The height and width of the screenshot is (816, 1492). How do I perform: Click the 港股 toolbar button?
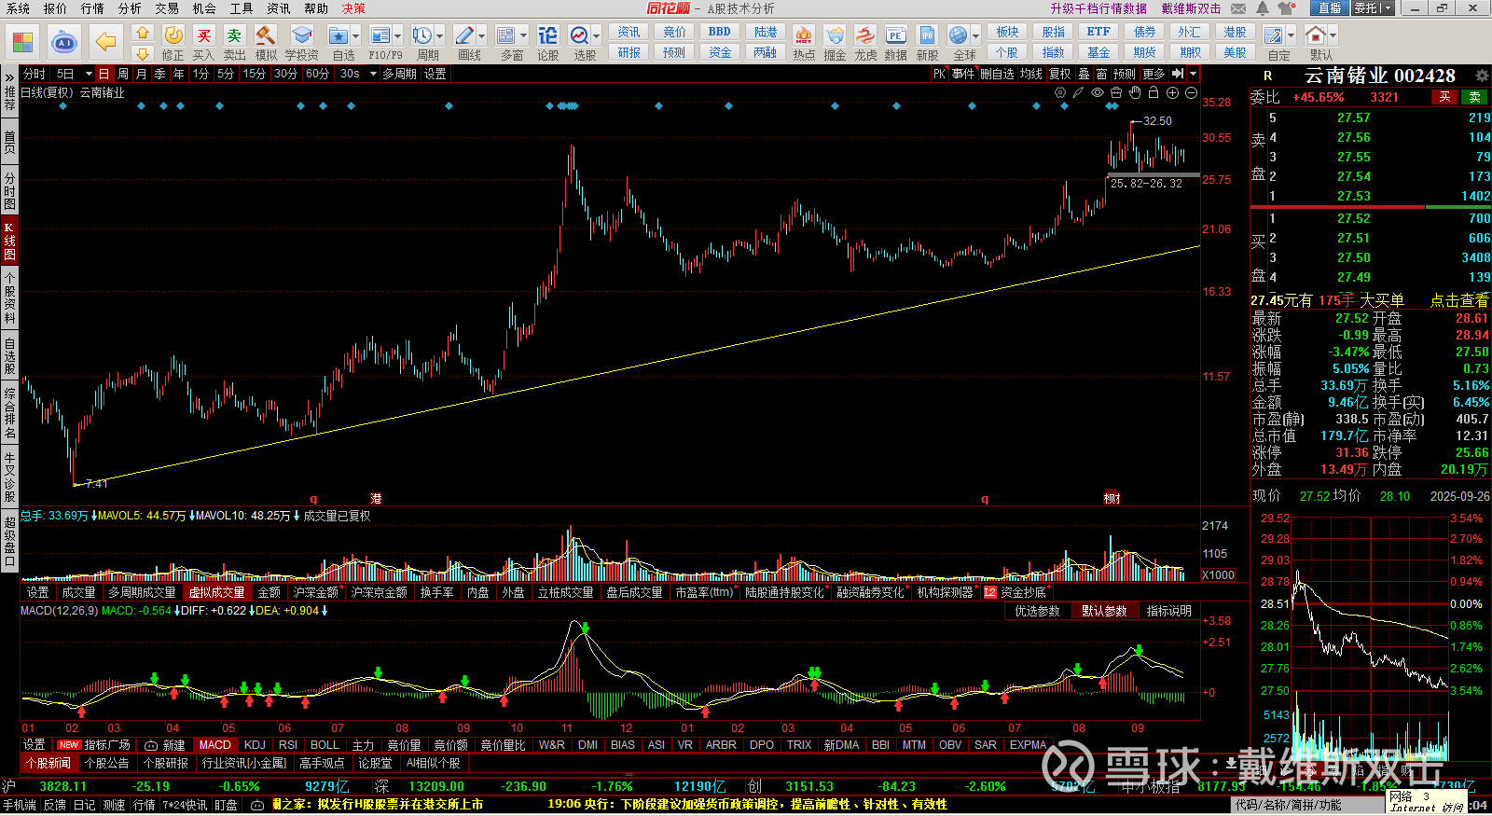tap(1235, 32)
